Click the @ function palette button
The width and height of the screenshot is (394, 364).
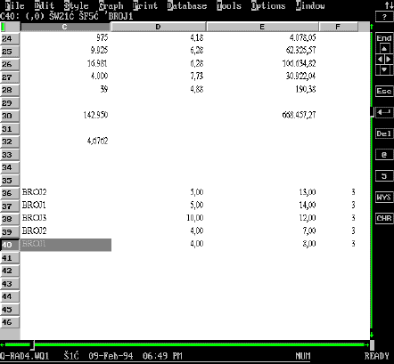[x=384, y=155]
